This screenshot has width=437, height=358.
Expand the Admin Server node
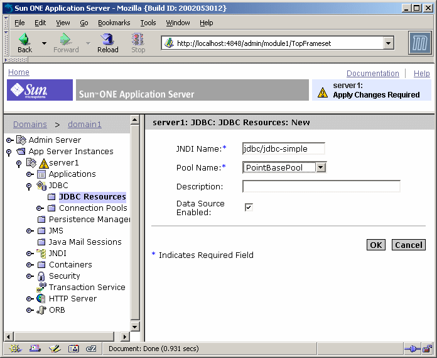10,140
